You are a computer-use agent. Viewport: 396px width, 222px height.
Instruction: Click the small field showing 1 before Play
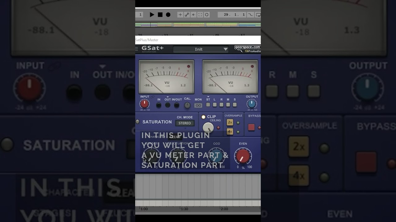[x=139, y=14]
